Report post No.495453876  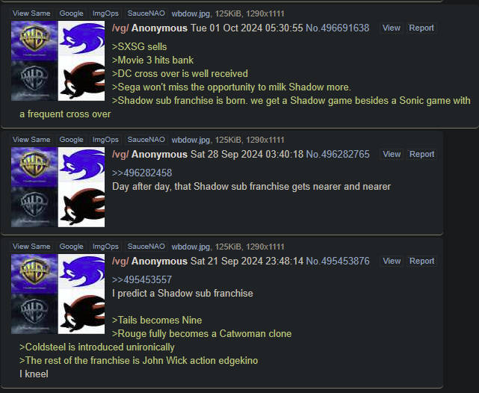pos(421,261)
